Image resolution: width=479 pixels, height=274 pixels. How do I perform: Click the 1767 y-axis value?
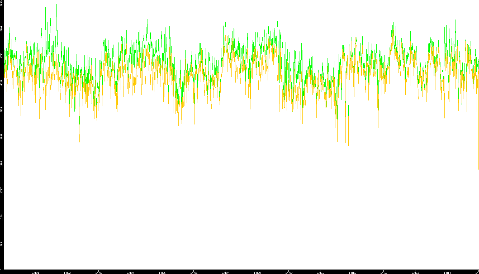[2, 190]
